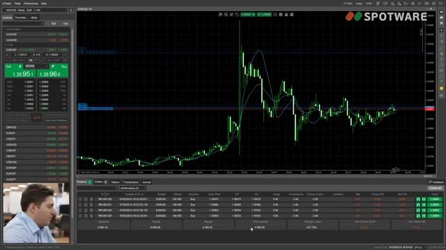
Task: Click the zoom icon in the chart toolbar
Action: pyautogui.click(x=226, y=15)
